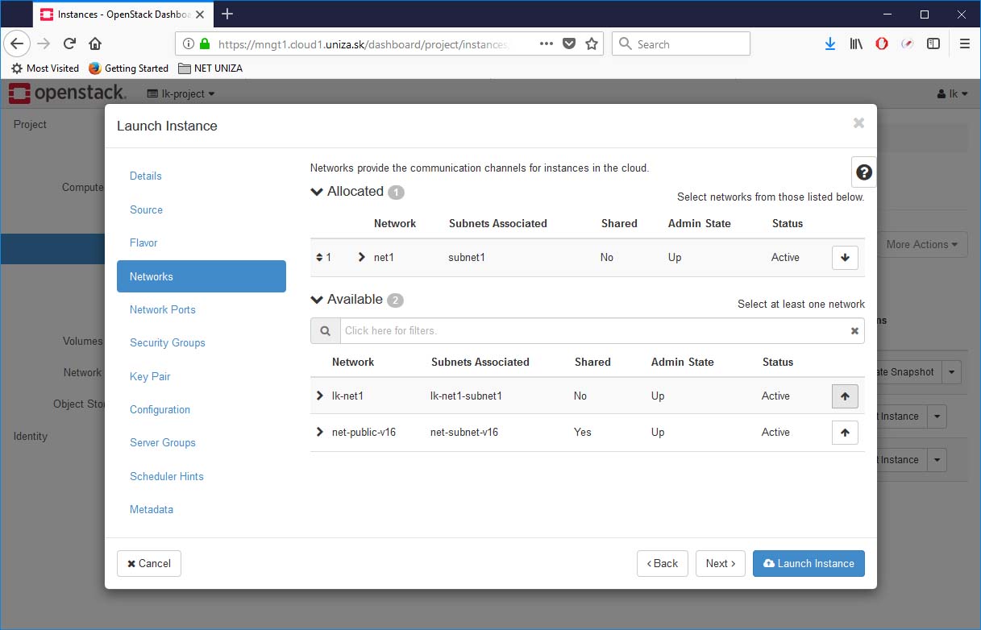Click the Identity item in the sidebar

31,436
